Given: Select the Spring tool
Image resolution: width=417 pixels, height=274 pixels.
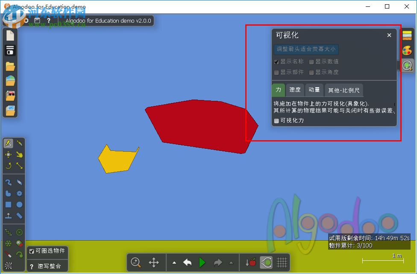Looking at the screenshot, I should click(8, 232).
